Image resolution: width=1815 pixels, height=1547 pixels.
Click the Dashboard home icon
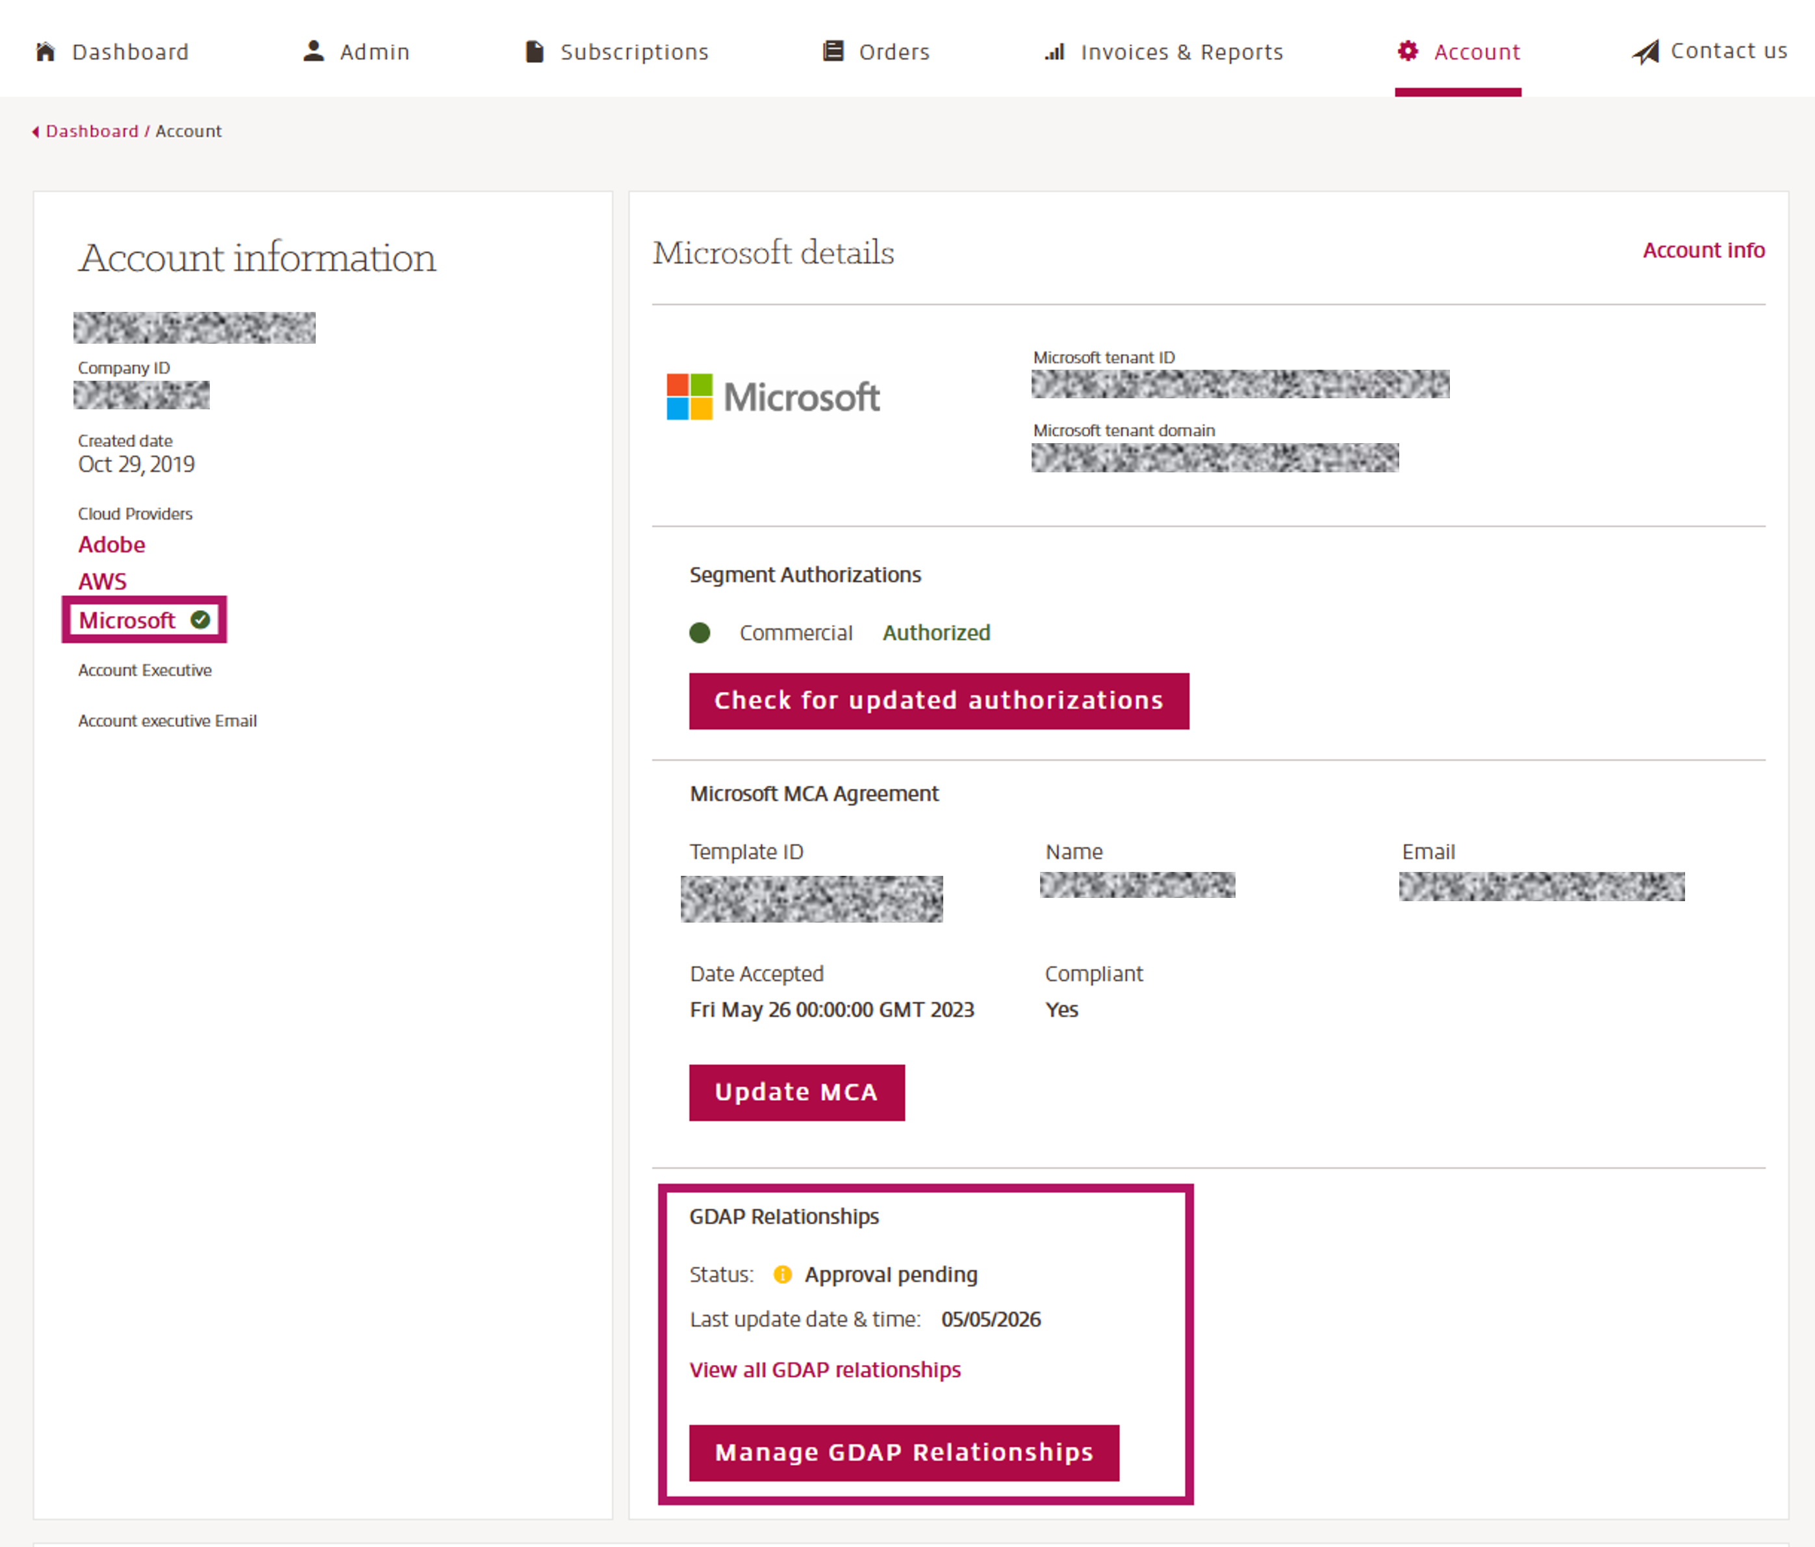pyautogui.click(x=45, y=52)
